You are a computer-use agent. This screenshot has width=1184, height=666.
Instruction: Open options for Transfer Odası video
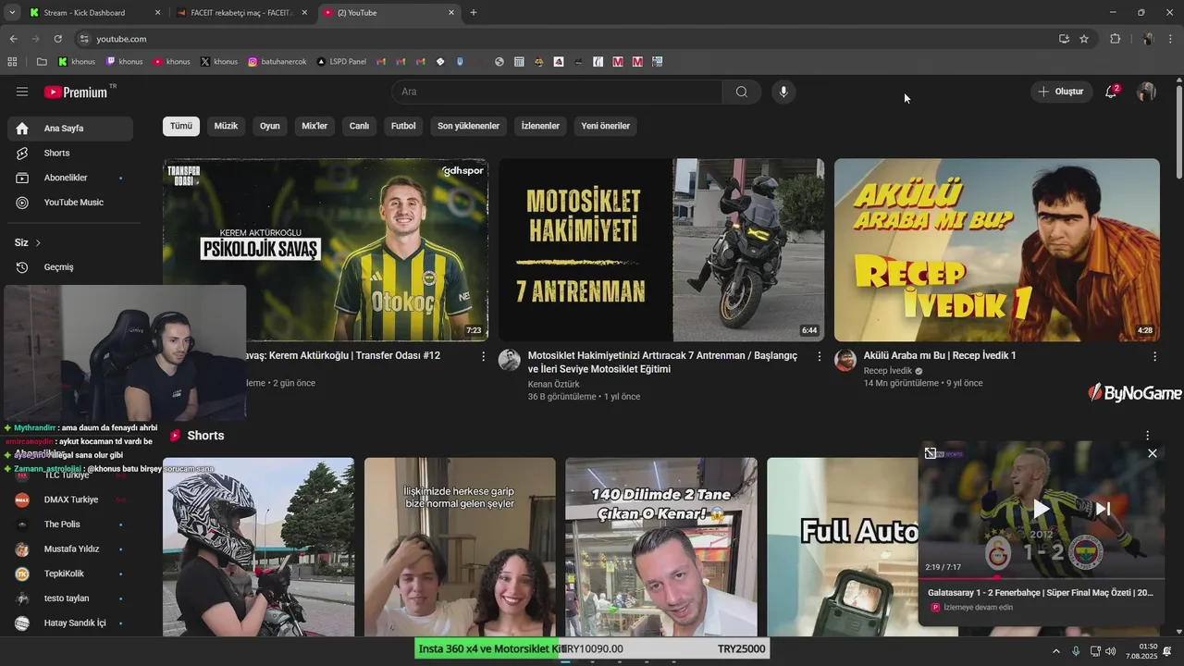click(483, 356)
